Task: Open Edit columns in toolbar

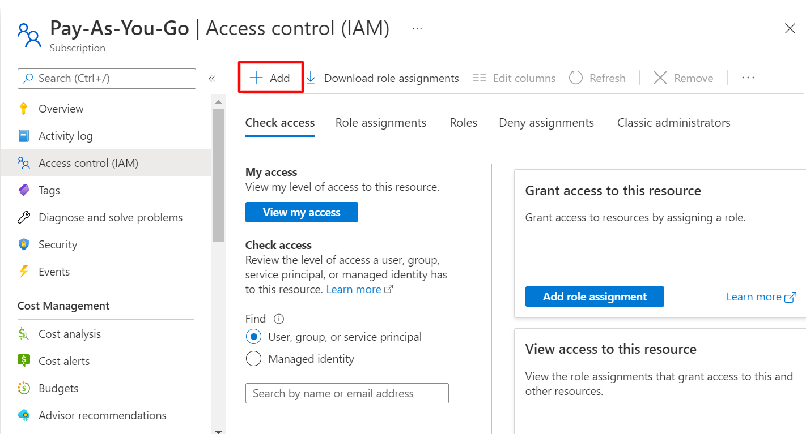Action: pyautogui.click(x=514, y=78)
